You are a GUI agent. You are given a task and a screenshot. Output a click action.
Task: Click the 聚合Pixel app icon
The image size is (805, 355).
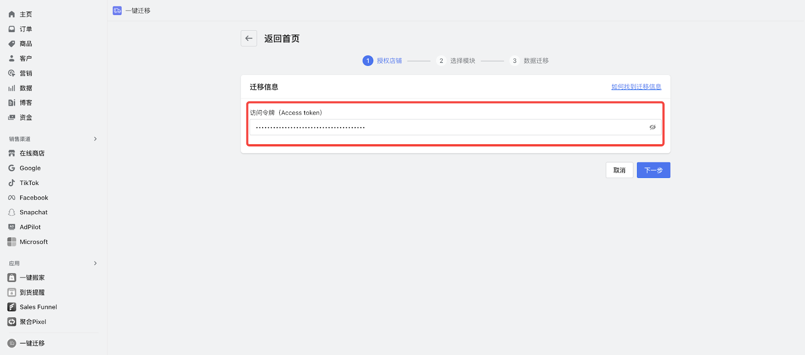coord(12,322)
